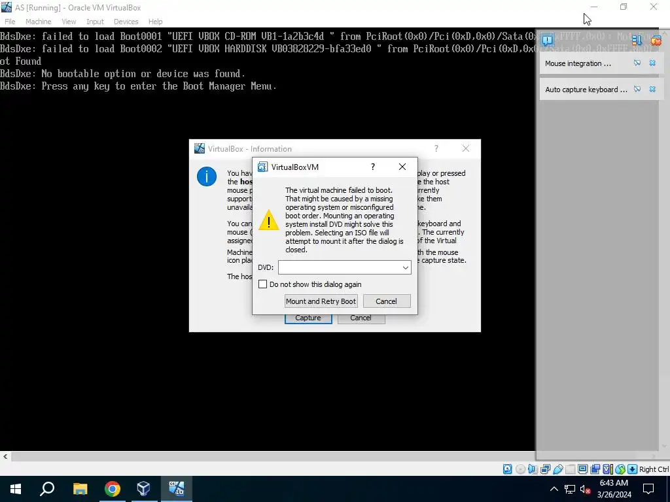Screen dimensions: 670x502
Task: Launch Google Chrome from taskbar
Action: pos(113,489)
